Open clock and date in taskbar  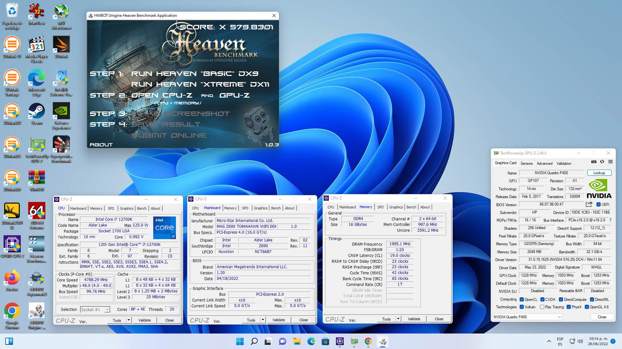(598, 341)
